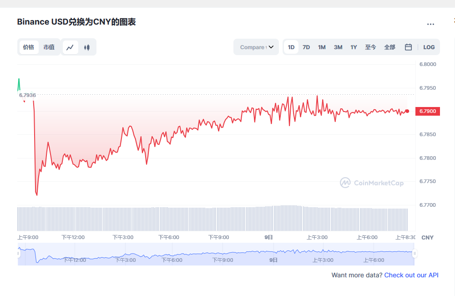Click the red current price dot
This screenshot has height=296, width=455.
(407, 111)
